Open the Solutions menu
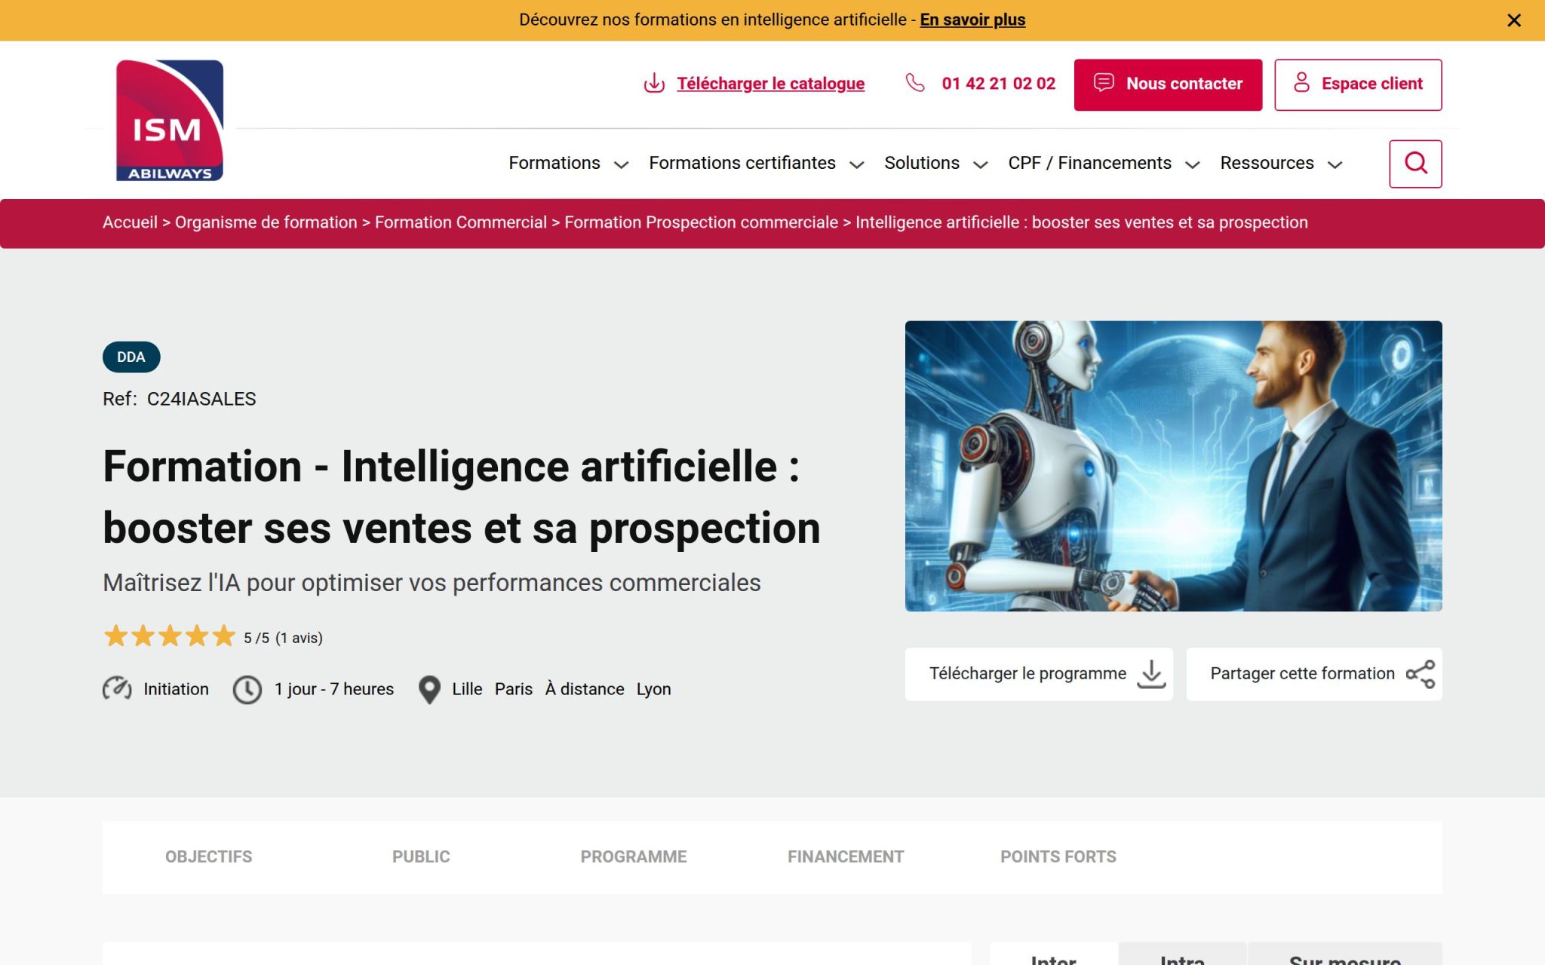The width and height of the screenshot is (1545, 965). [922, 163]
